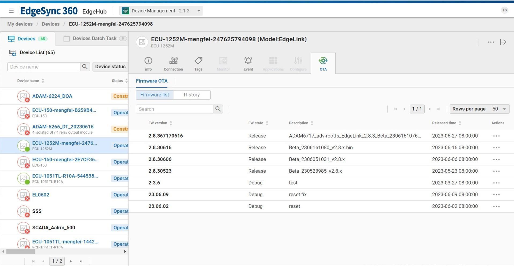Open the Event alarm bell tab
This screenshot has width=514, height=266.
point(248,61)
